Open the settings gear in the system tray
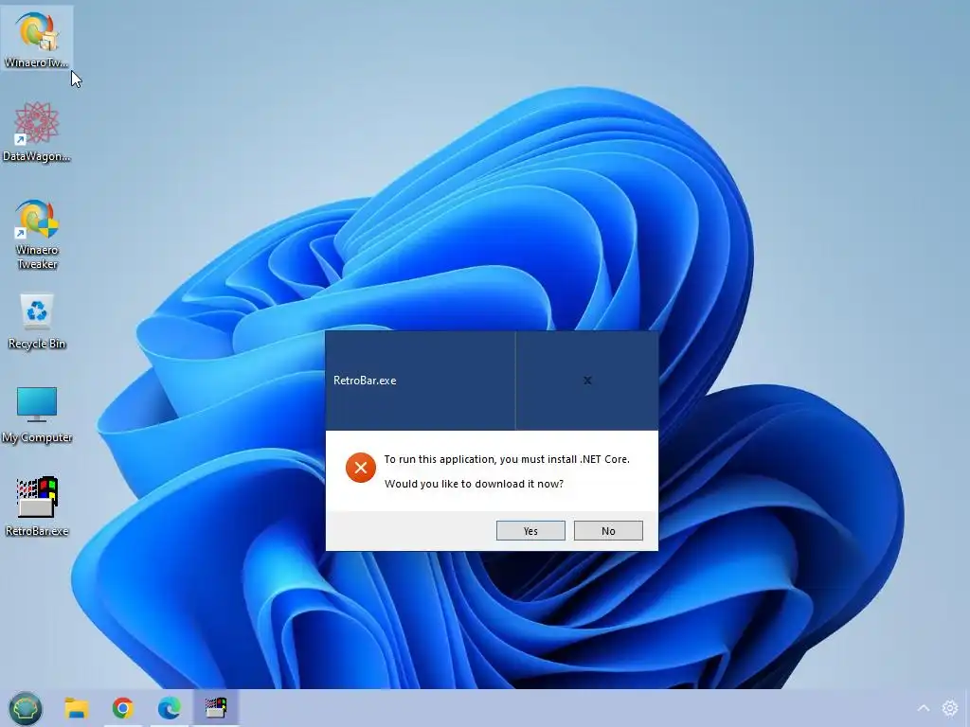The image size is (970, 727). (x=949, y=708)
